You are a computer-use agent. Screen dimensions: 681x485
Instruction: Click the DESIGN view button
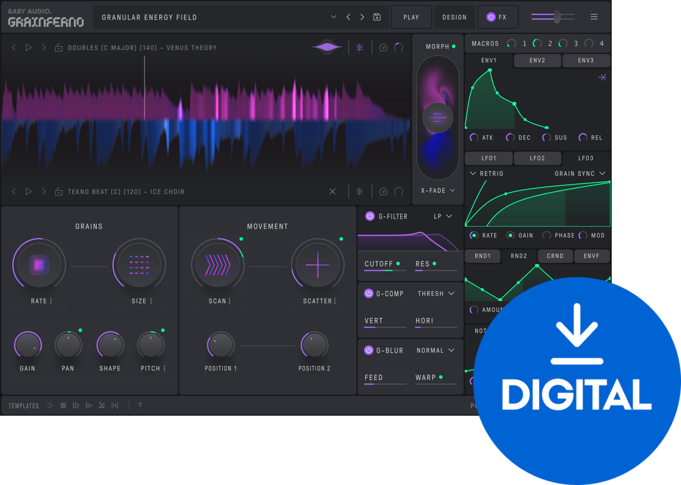(x=454, y=17)
